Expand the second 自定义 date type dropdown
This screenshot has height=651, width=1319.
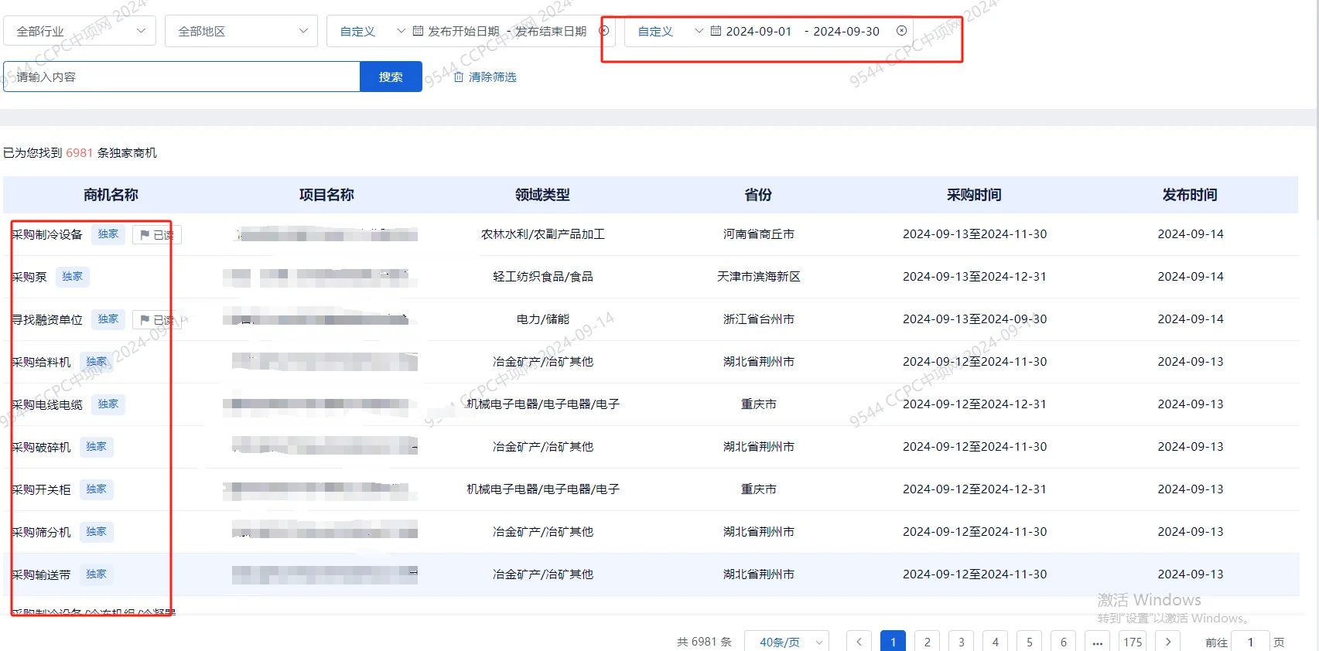pos(670,31)
